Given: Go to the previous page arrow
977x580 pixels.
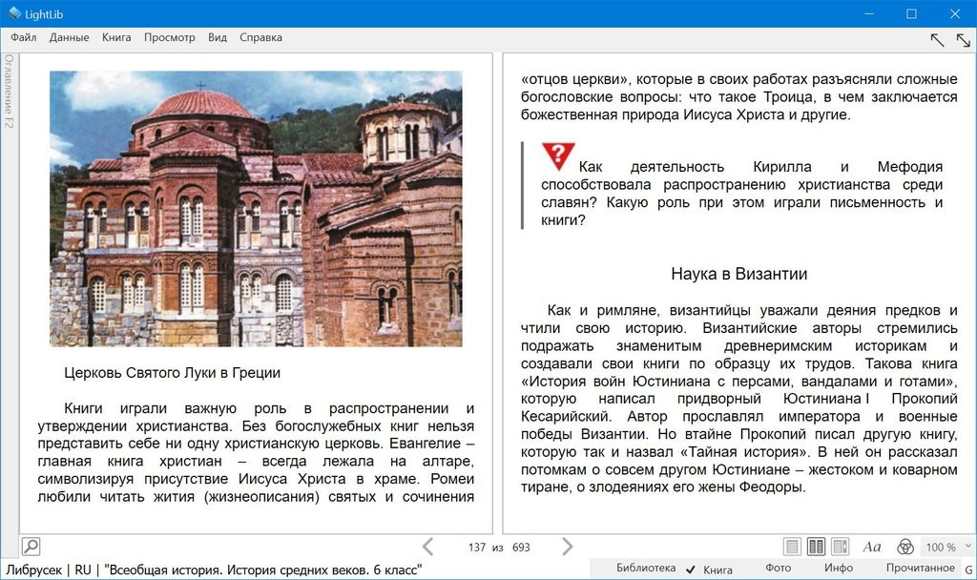Looking at the screenshot, I should (x=427, y=547).
